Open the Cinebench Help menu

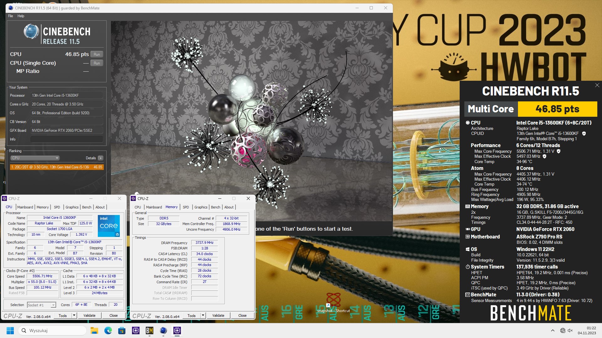(x=21, y=16)
